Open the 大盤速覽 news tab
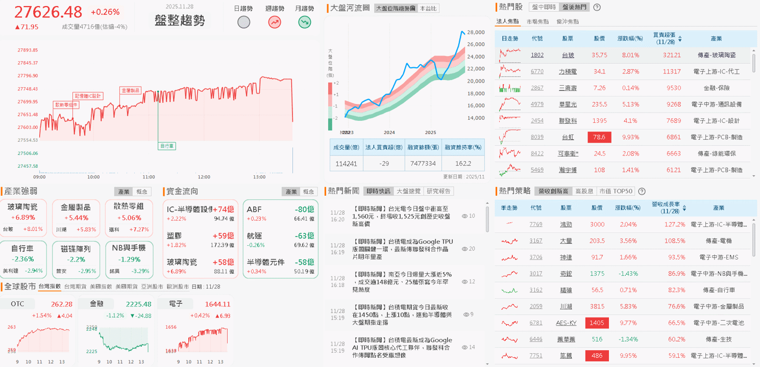760x367 pixels. coord(409,191)
